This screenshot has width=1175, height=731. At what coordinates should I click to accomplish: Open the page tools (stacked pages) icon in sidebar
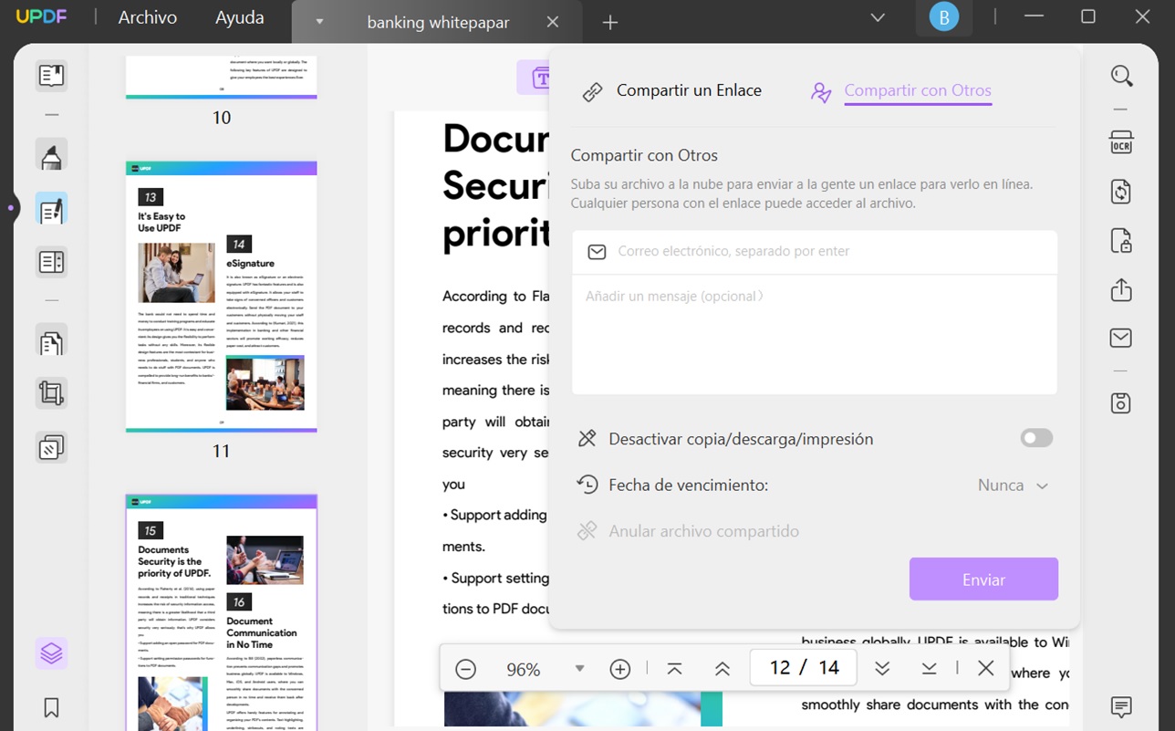[x=51, y=447]
